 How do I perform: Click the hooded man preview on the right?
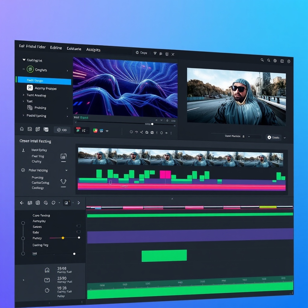click(x=236, y=97)
